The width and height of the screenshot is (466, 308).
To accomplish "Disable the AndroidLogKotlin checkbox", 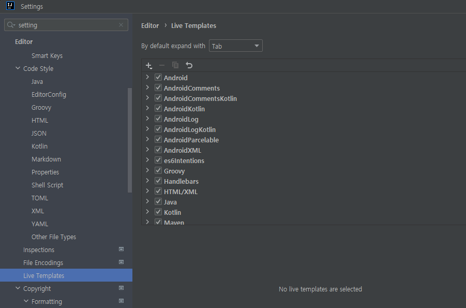I will click(x=158, y=129).
